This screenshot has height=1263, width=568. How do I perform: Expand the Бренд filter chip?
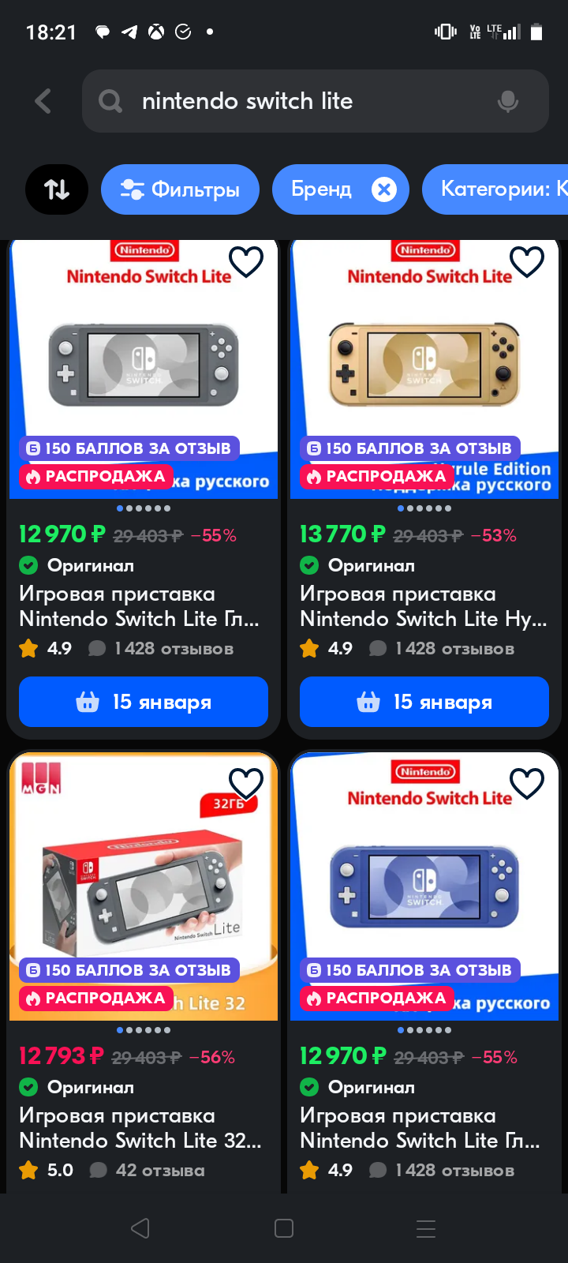[x=321, y=189]
